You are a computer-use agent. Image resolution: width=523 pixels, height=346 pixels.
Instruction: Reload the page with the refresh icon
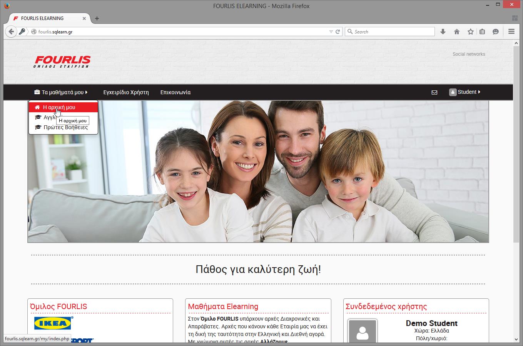pyautogui.click(x=338, y=32)
